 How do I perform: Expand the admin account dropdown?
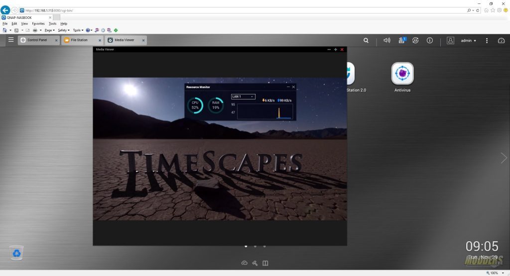468,41
